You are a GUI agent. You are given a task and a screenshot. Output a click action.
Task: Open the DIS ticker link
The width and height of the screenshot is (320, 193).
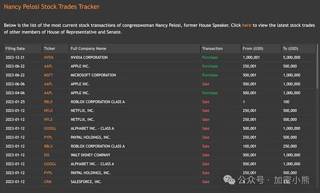pyautogui.click(x=46, y=155)
